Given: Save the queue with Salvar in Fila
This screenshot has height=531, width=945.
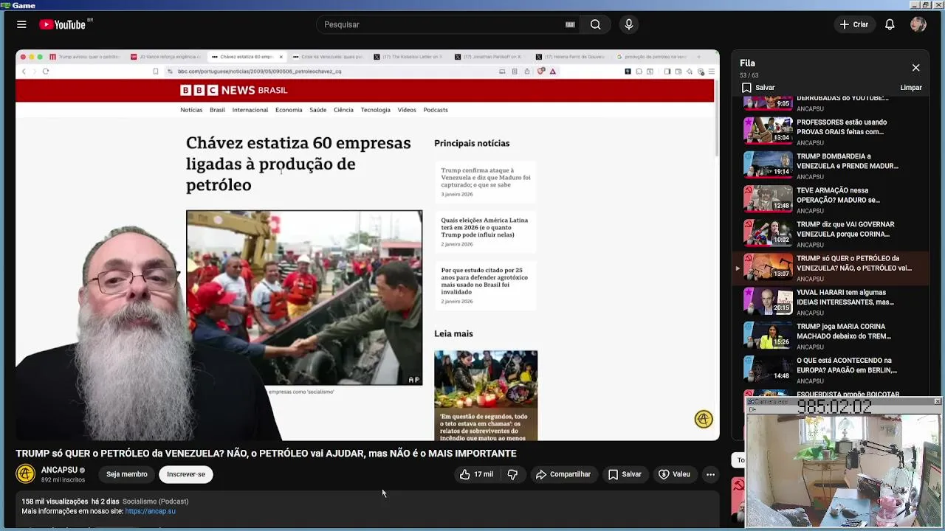Looking at the screenshot, I should [758, 88].
